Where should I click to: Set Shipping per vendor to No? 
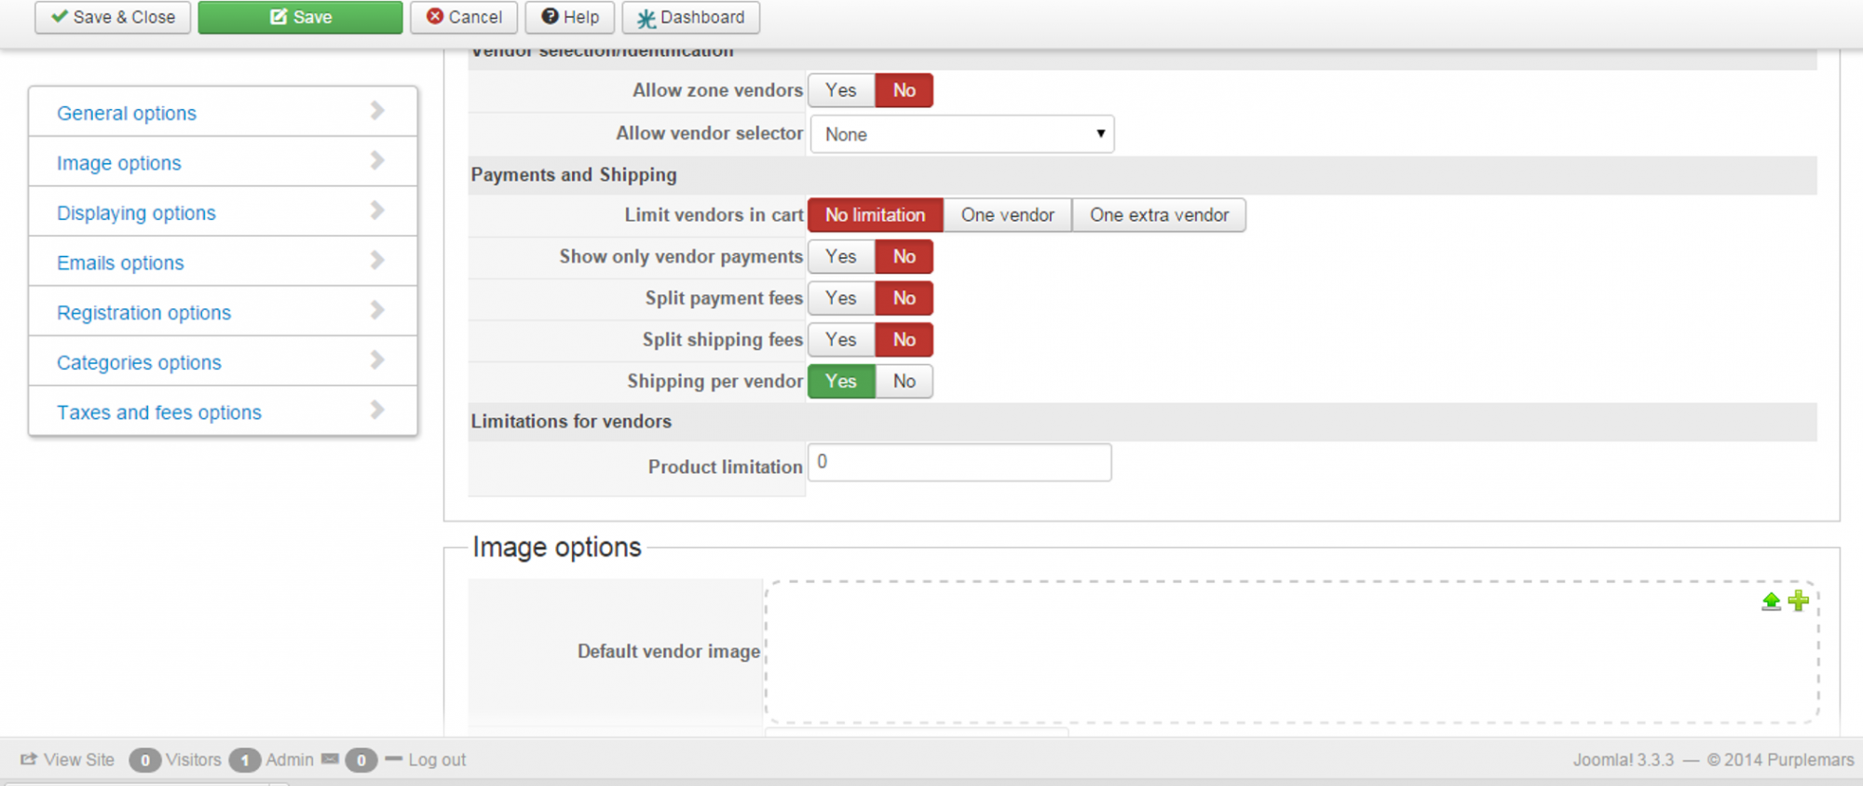904,381
